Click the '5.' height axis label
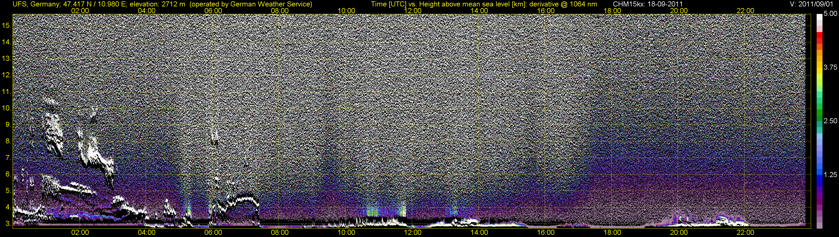The width and height of the screenshot is (839, 237). pos(8,191)
